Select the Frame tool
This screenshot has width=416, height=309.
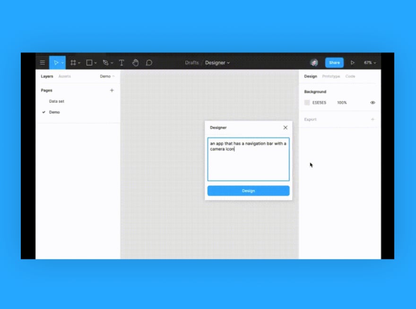pos(73,62)
